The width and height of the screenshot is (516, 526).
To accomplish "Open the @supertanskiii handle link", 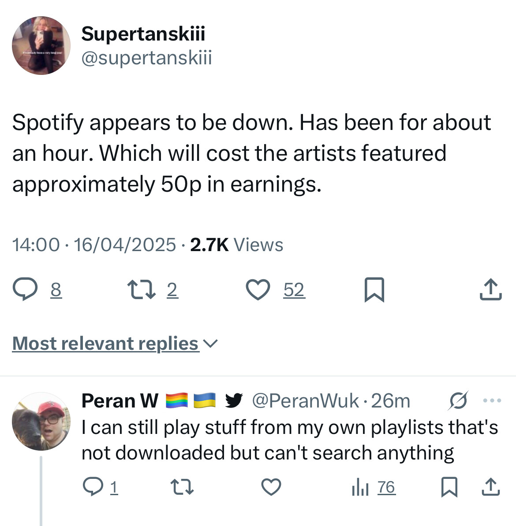I will tap(147, 57).
